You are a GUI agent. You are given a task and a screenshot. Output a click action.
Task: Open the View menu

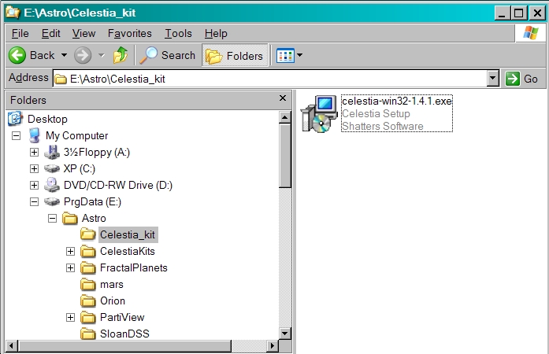[83, 34]
